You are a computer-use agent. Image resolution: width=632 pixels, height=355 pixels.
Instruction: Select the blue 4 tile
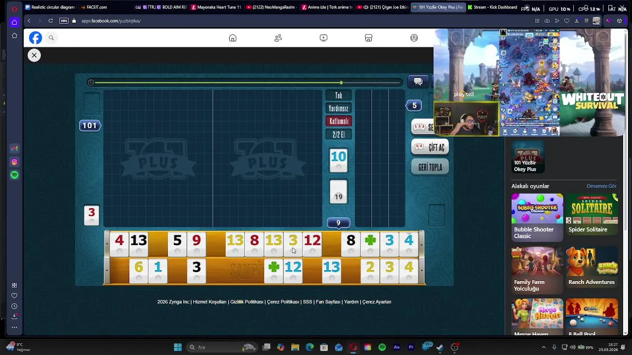tap(408, 244)
